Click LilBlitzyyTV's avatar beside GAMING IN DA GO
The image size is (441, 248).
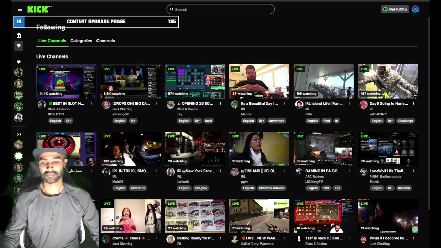tap(299, 172)
